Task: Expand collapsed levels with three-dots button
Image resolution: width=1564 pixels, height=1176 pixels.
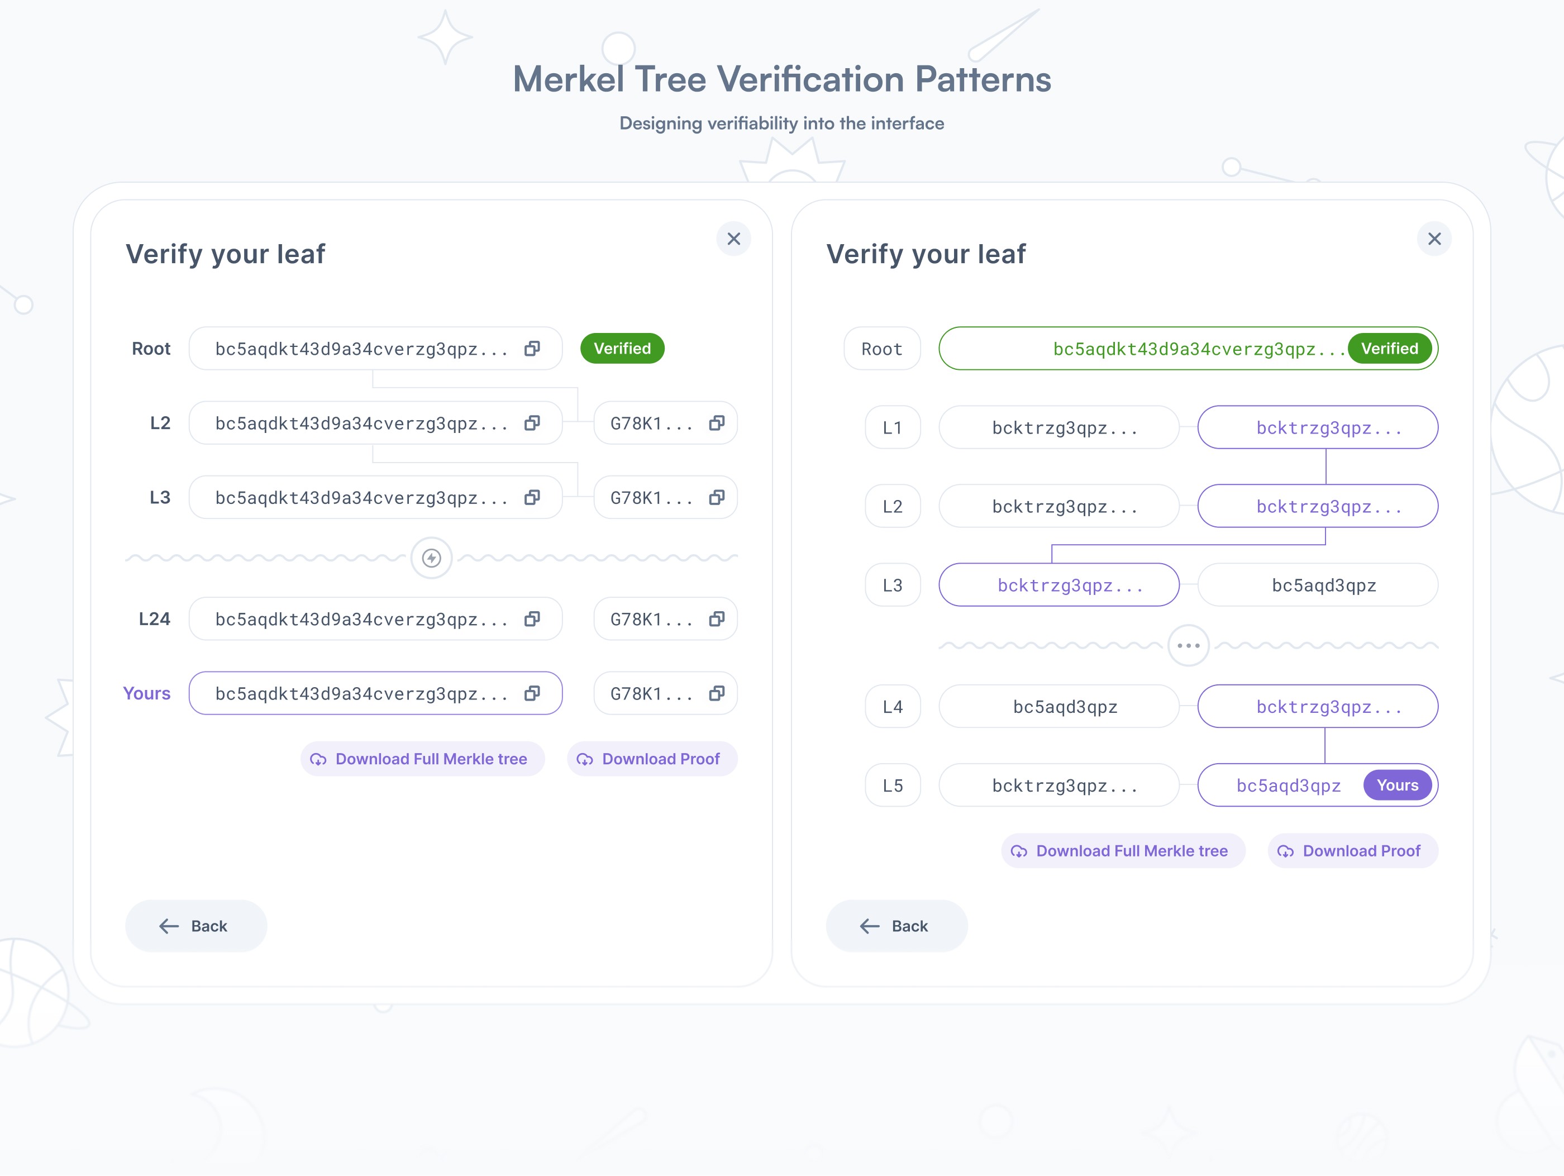Action: 1188,646
